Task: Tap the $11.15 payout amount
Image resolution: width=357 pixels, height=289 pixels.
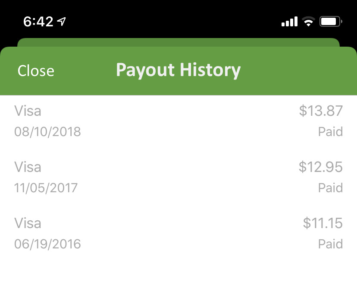Action: [323, 223]
